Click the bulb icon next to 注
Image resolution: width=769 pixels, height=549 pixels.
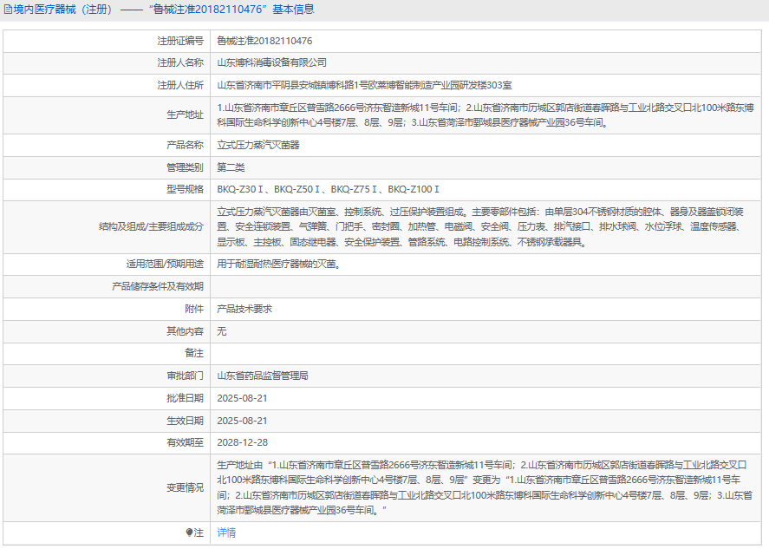click(189, 533)
